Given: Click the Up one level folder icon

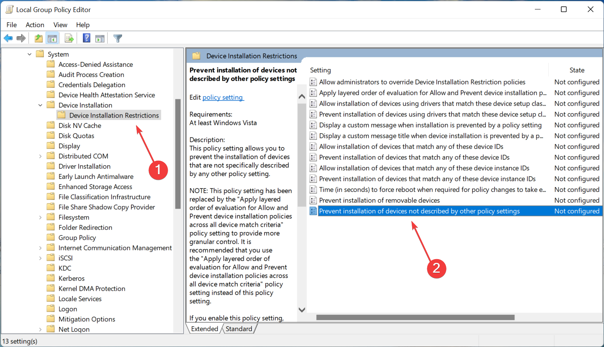Looking at the screenshot, I should point(39,38).
